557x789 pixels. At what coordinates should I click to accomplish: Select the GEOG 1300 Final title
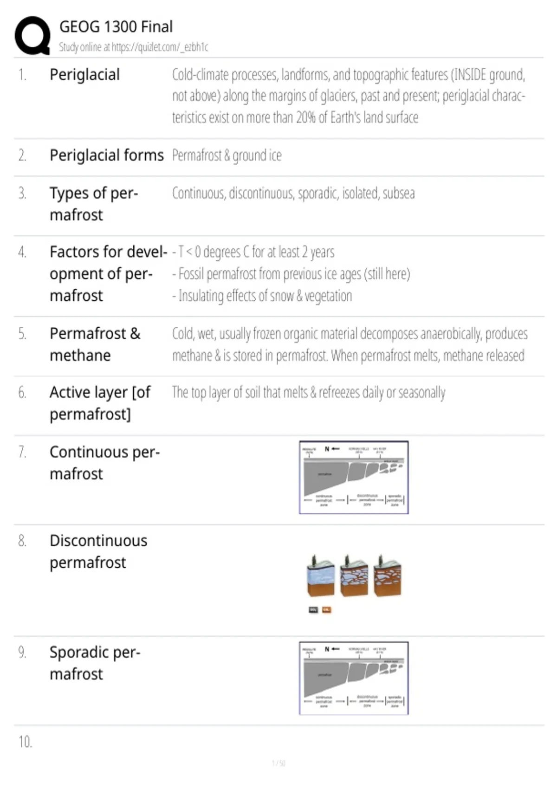pos(116,27)
